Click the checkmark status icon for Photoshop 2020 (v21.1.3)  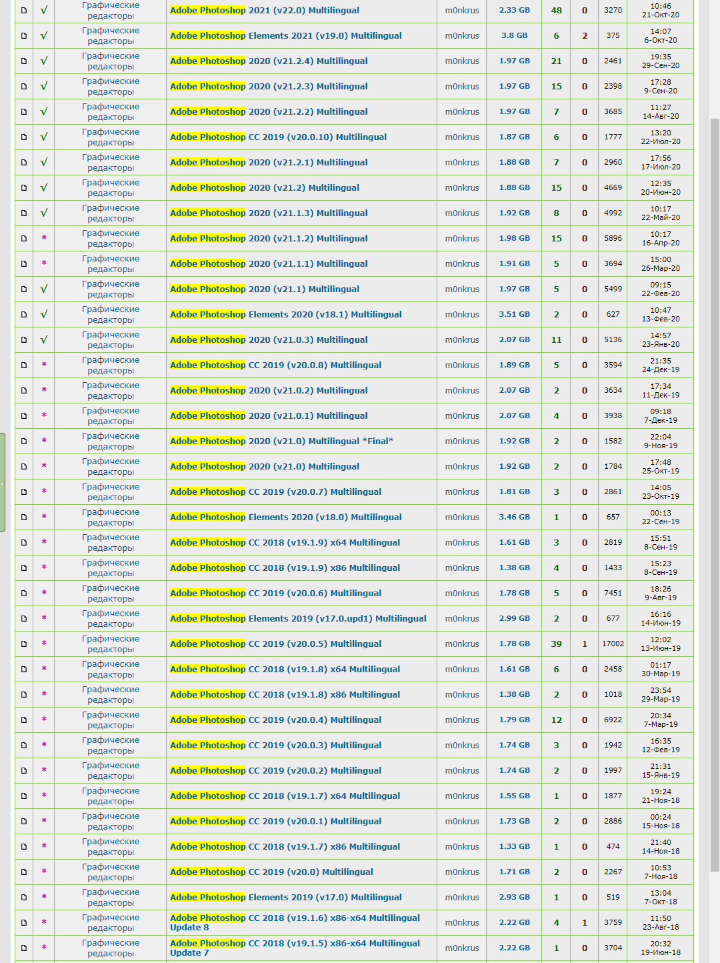[44, 213]
